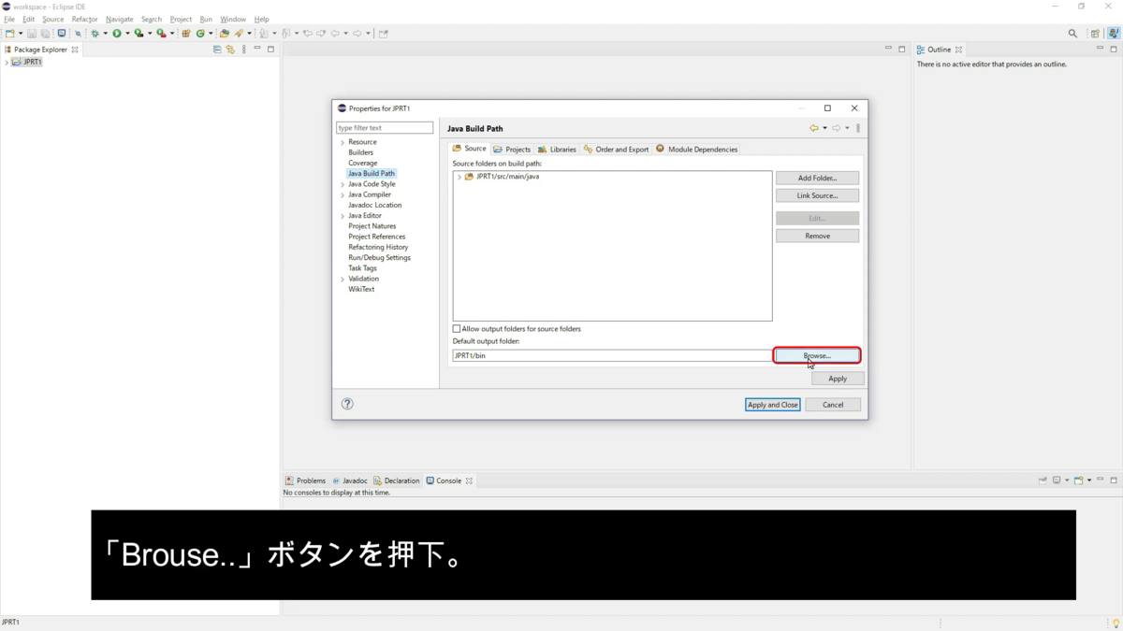Open the dialog history dropdown arrow next to forward
Screen dimensions: 1123x631
click(848, 128)
